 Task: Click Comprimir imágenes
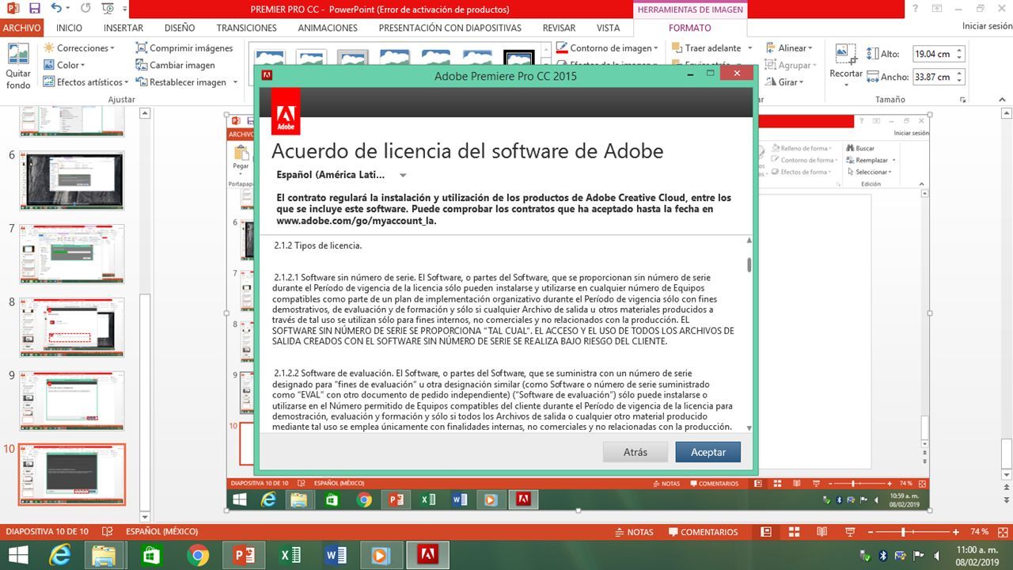point(184,48)
